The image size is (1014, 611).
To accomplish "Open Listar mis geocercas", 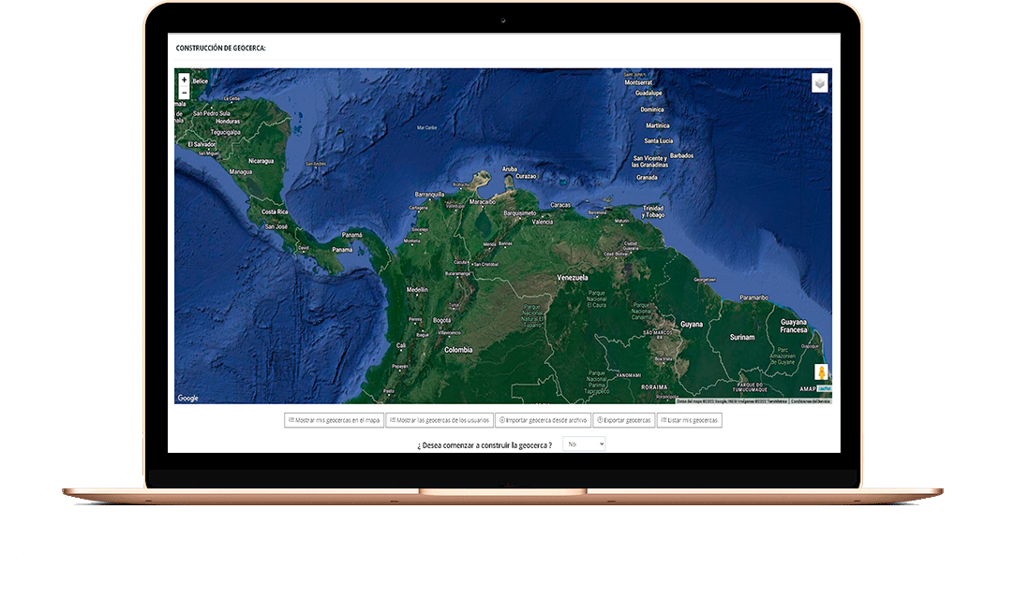I will tap(689, 420).
